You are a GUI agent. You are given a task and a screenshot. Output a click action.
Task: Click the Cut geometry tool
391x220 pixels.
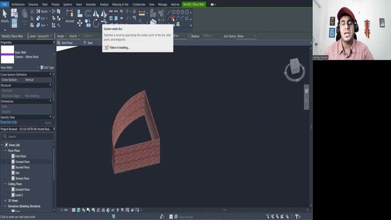[x=41, y=18]
